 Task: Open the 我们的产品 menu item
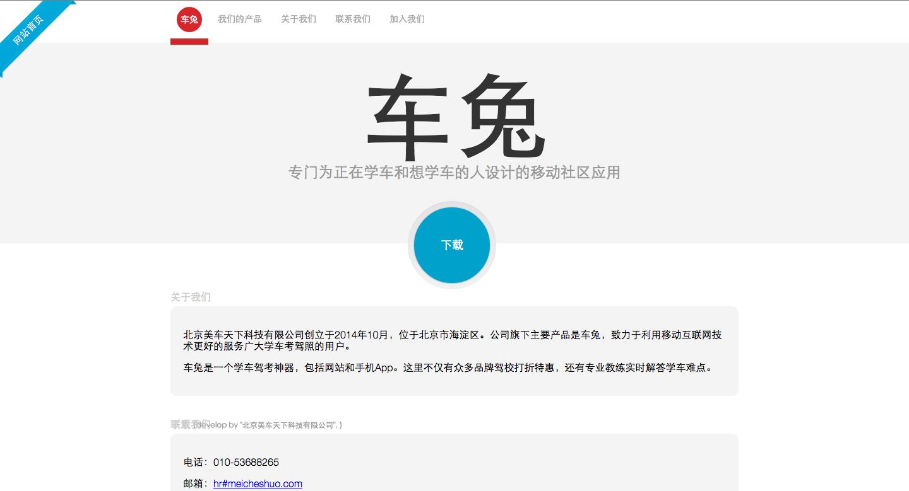[240, 19]
